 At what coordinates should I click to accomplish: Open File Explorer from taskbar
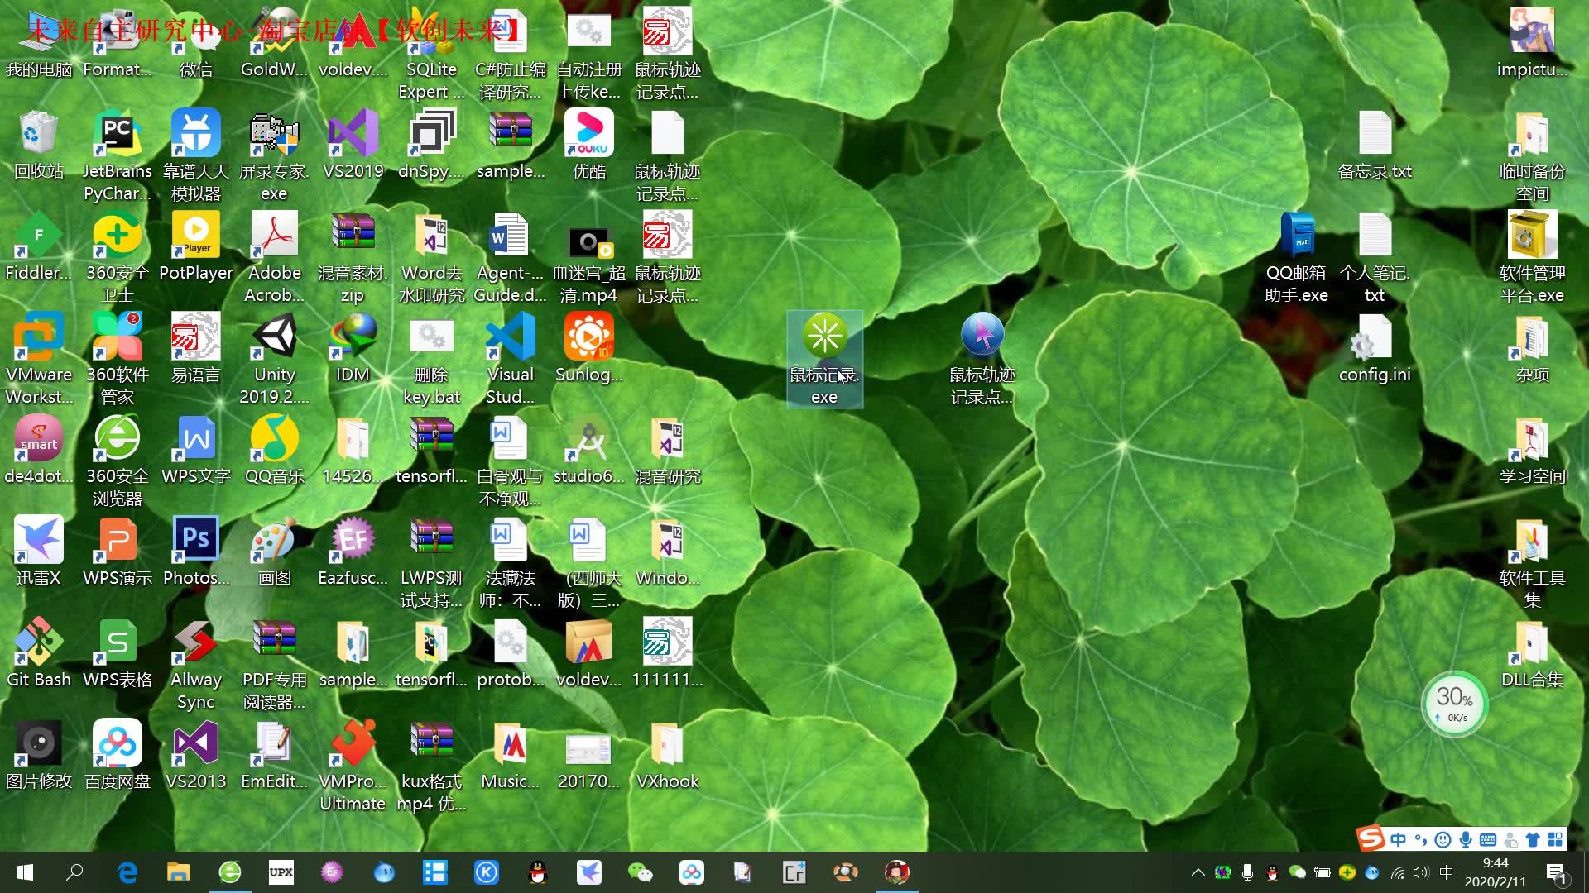[179, 872]
